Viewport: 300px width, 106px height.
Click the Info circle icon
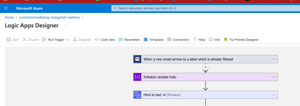tap(211, 39)
